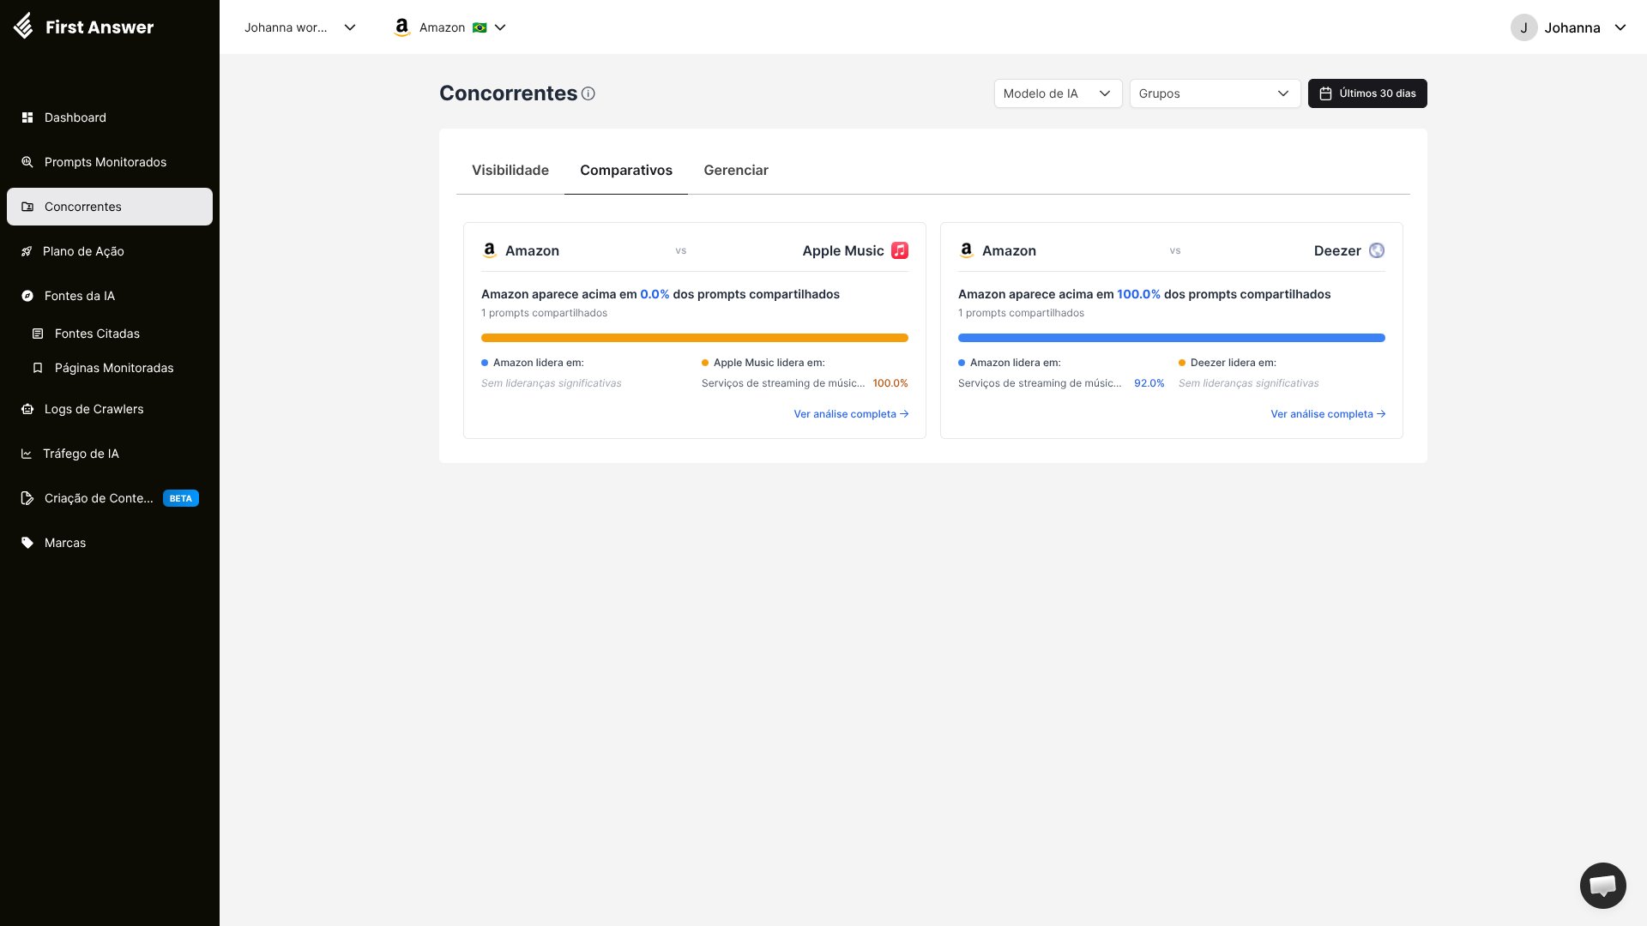Click the Logs de Crawlers robot icon
This screenshot has width=1647, height=926.
pos(27,409)
